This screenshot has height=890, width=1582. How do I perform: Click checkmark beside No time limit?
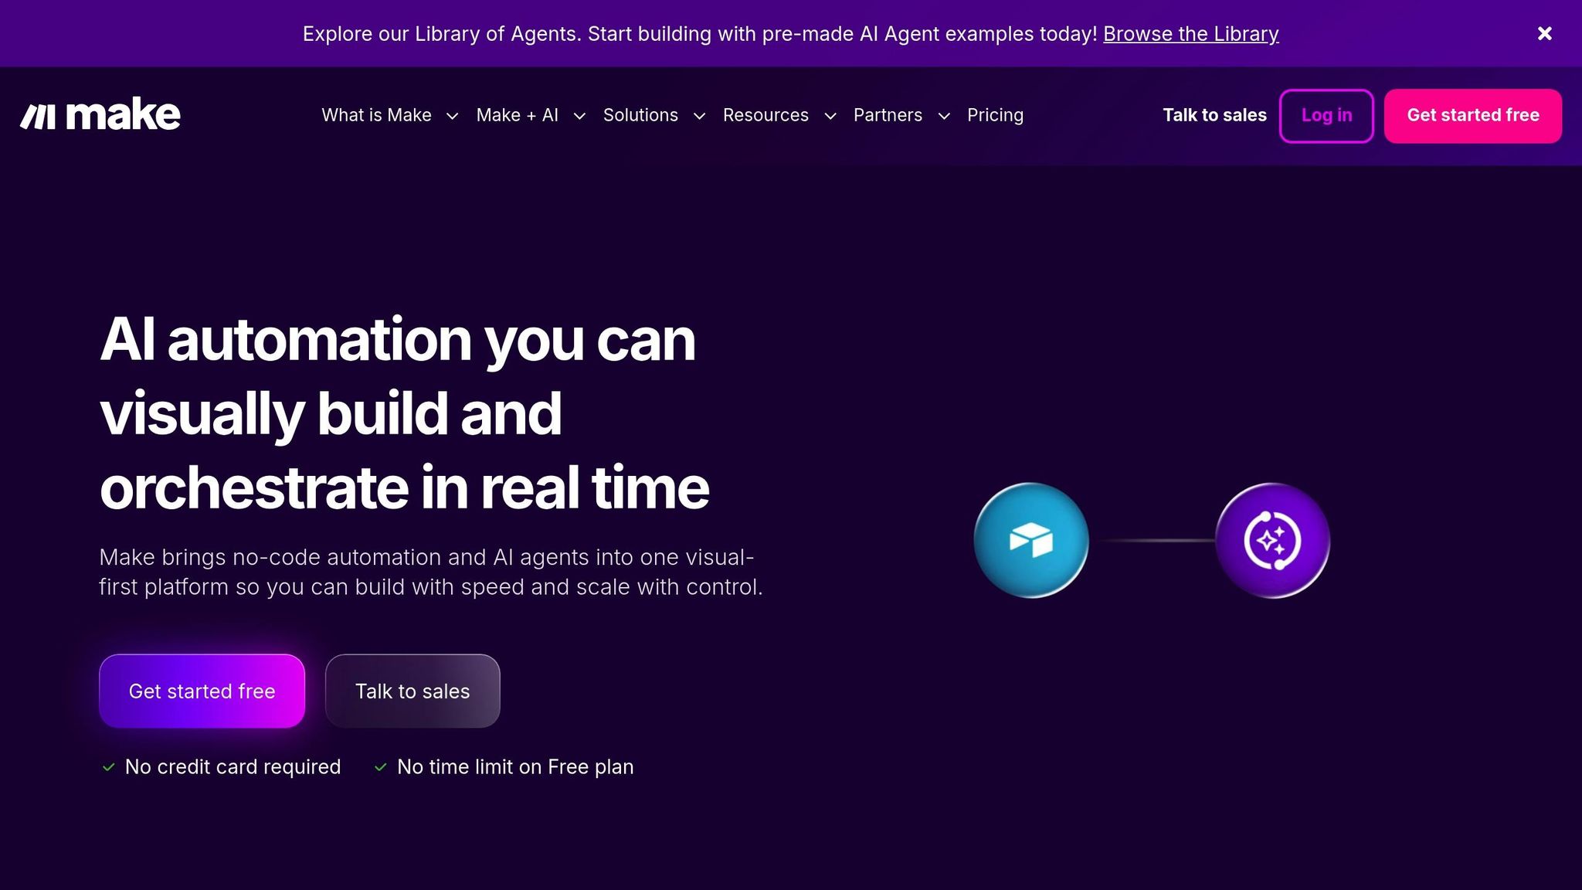pyautogui.click(x=380, y=767)
